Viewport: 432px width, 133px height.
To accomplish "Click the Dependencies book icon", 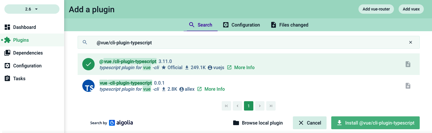I will 7,53.
